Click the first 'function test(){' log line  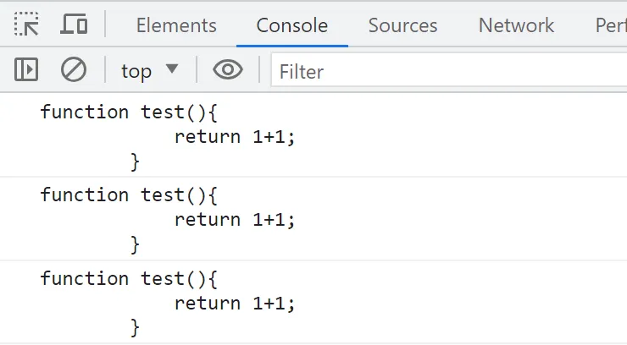129,112
